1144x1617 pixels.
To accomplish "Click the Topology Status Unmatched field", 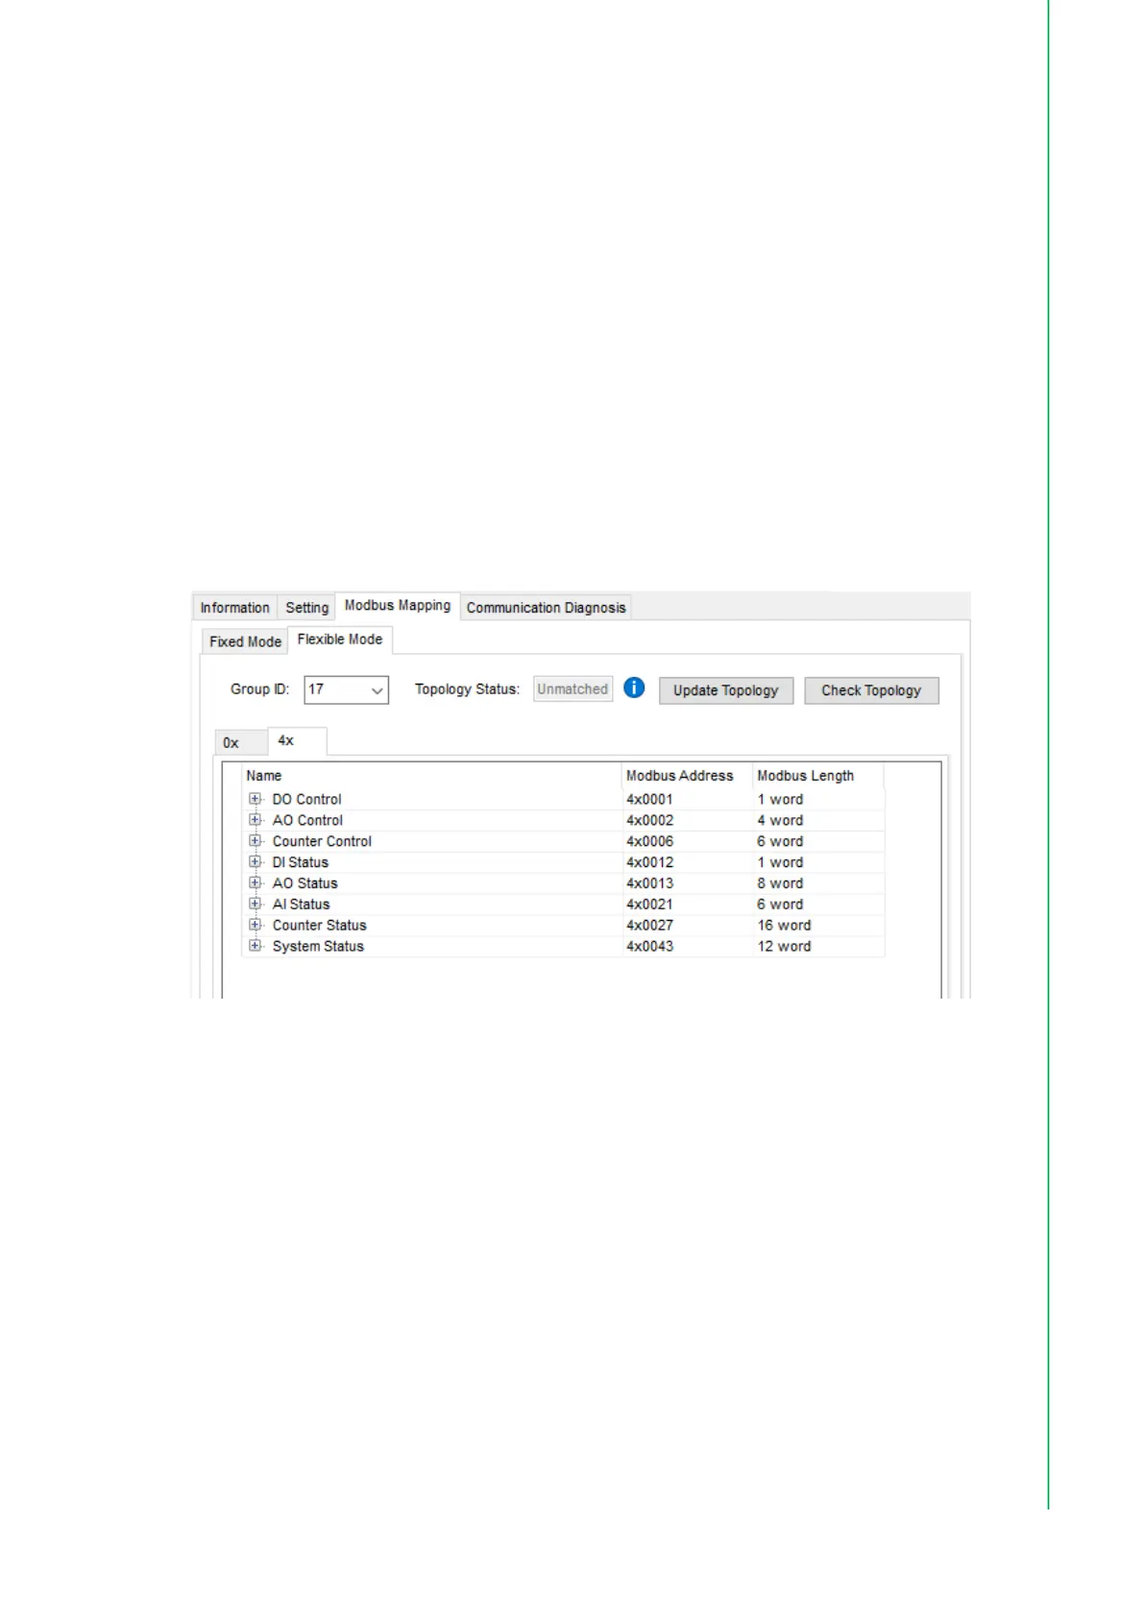I will pyautogui.click(x=572, y=689).
